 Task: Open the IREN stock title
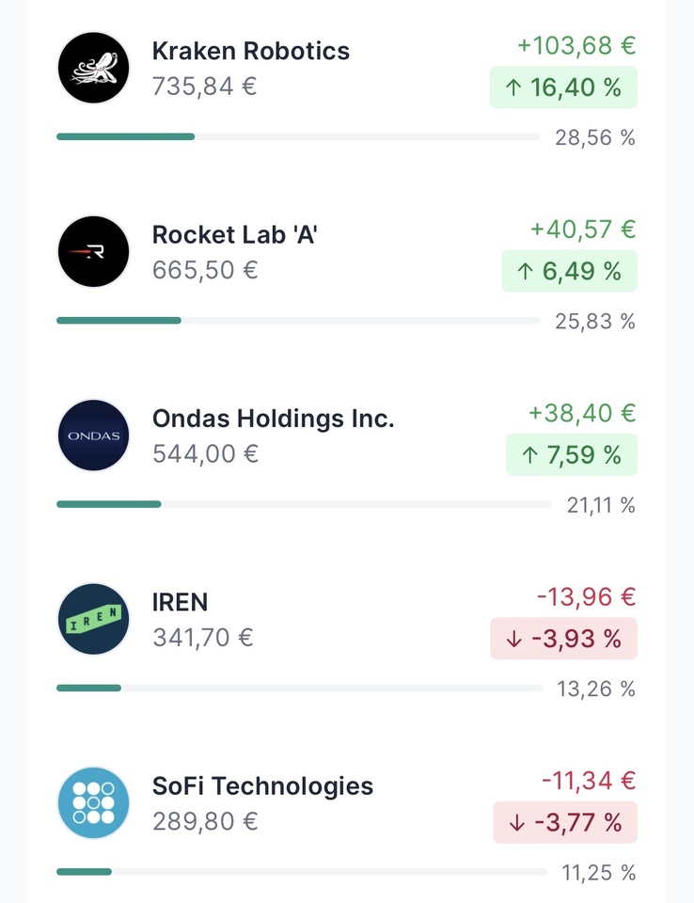coord(181,602)
